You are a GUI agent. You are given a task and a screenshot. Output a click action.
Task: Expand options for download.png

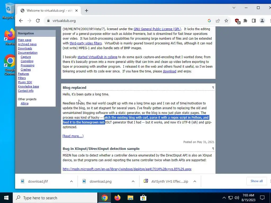pyautogui.click(x=133, y=181)
